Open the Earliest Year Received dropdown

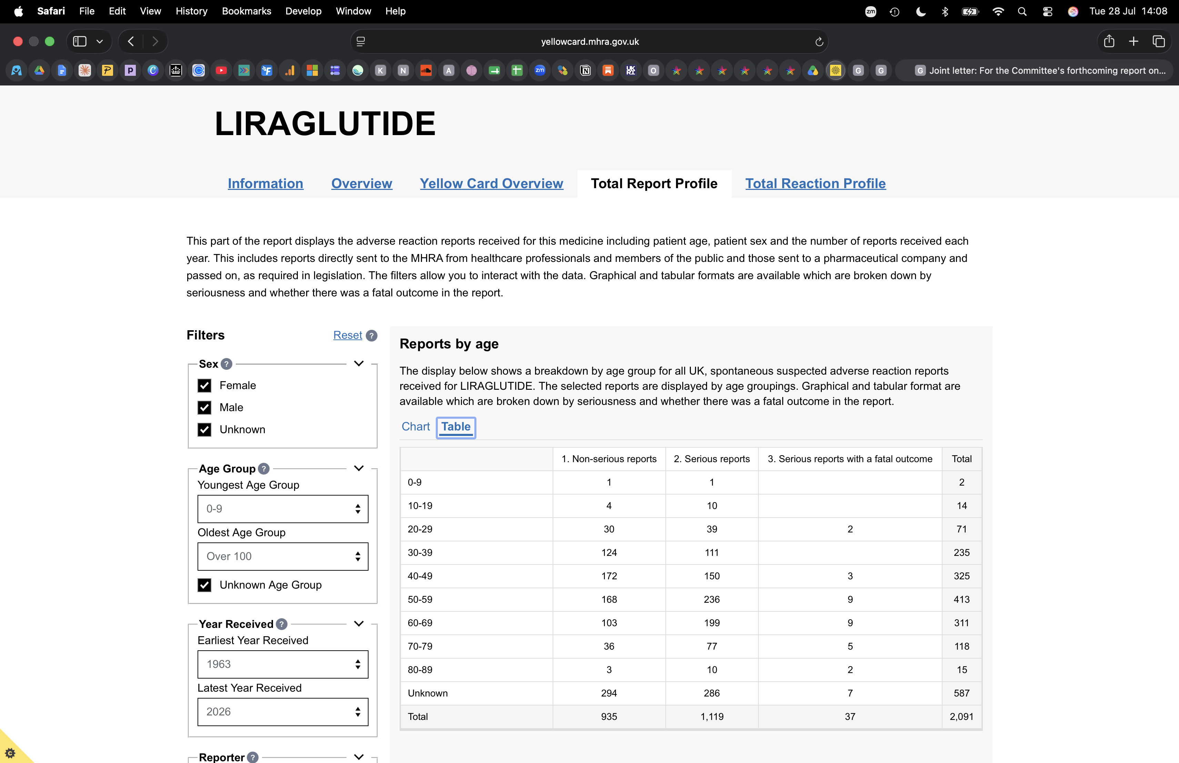283,664
